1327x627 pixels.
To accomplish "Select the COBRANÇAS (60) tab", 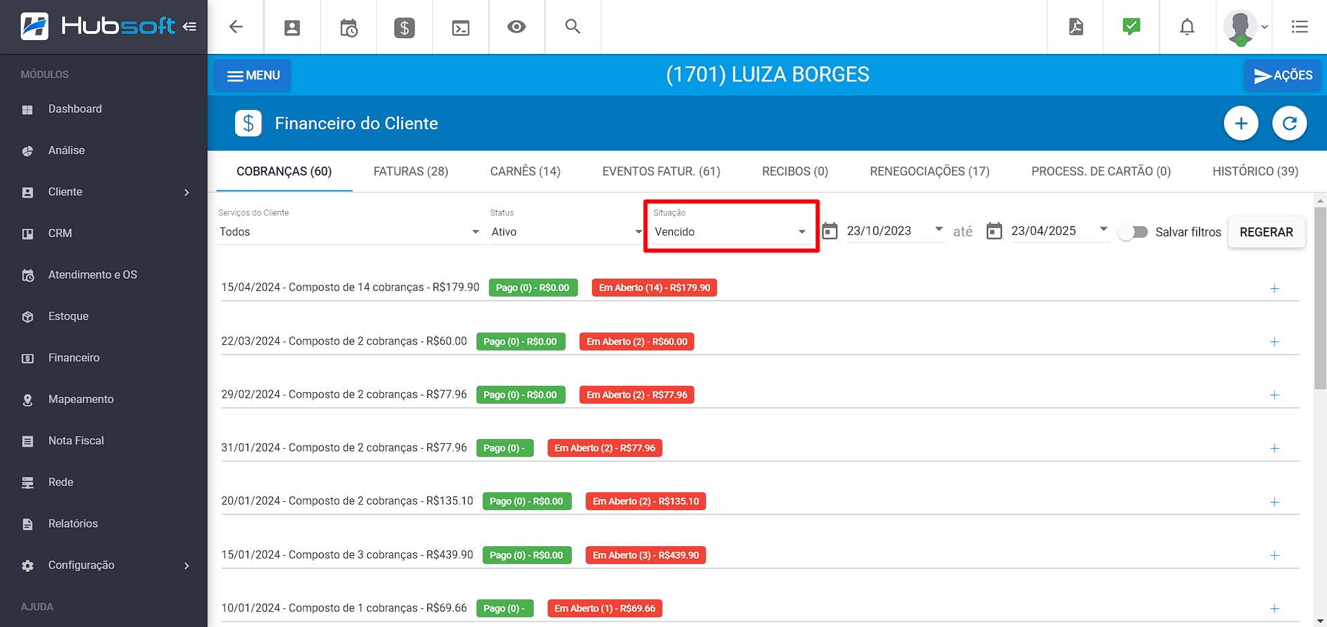I will pyautogui.click(x=284, y=171).
